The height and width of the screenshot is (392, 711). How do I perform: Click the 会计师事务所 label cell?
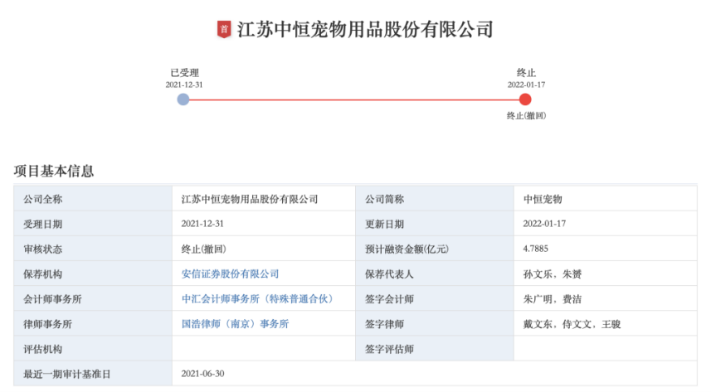coord(93,298)
